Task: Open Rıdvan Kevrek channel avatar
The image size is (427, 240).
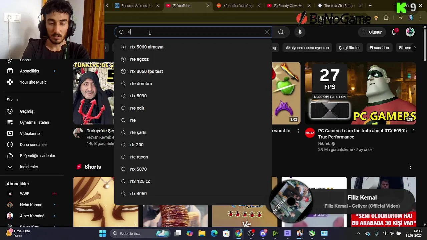Action: pos(78,133)
